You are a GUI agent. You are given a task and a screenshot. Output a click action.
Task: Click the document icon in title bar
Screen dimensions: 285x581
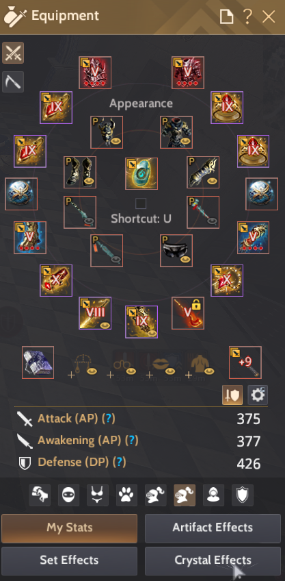tap(227, 16)
